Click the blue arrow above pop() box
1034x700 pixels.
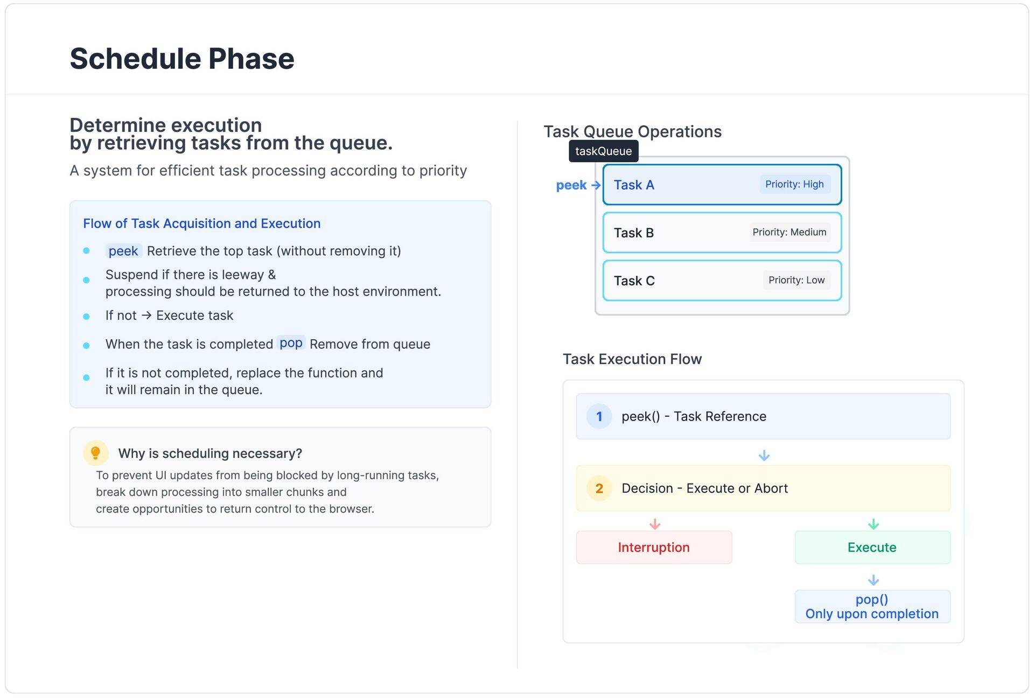pyautogui.click(x=873, y=580)
